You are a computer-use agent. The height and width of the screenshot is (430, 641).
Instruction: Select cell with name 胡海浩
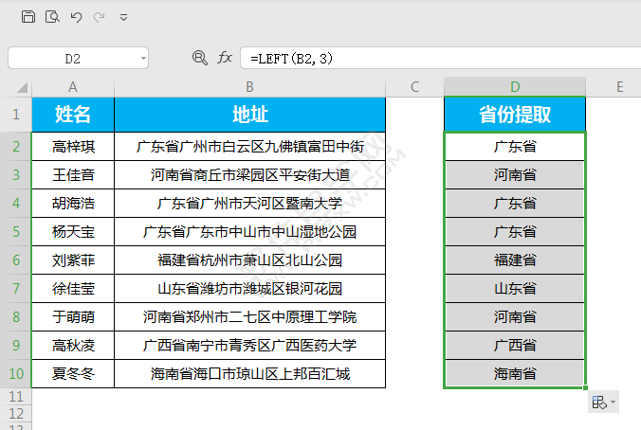73,204
